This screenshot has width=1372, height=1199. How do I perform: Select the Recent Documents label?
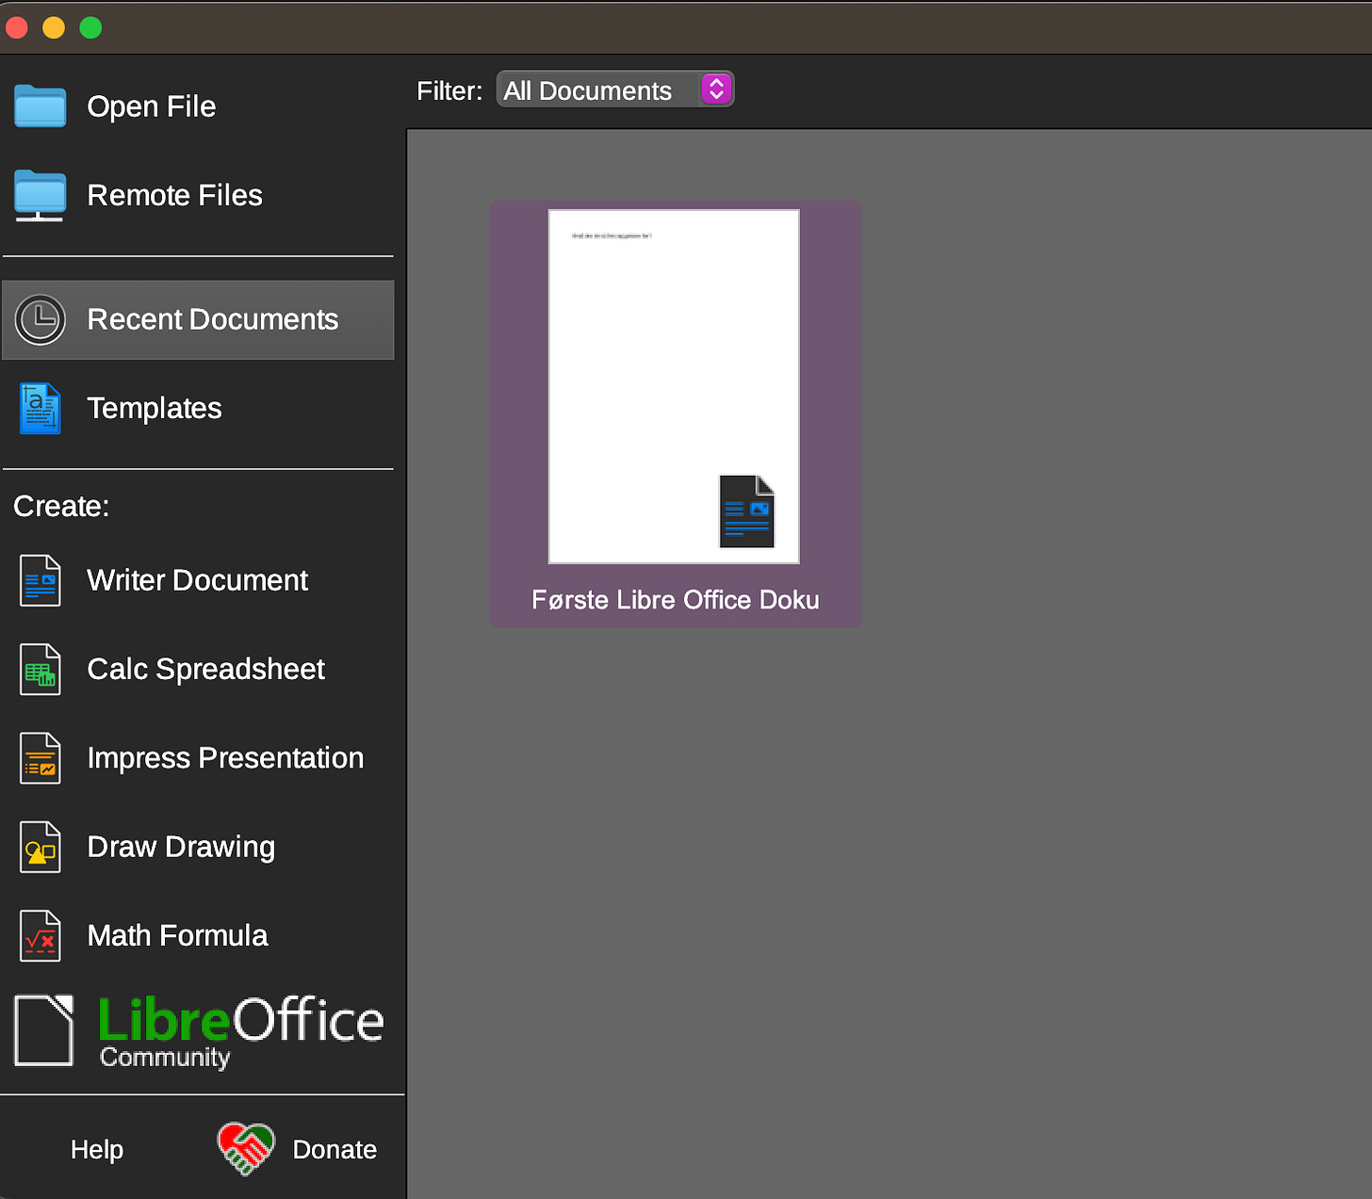pos(212,319)
